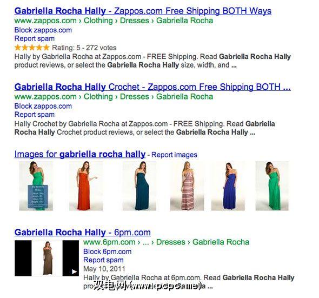Click Block zappos.com under the Crochet result
The image size is (319, 298).
(x=43, y=106)
